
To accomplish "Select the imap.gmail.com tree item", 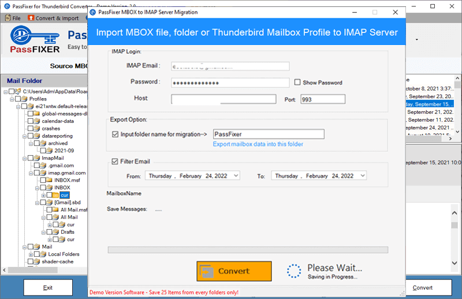I will pyautogui.click(x=67, y=173).
